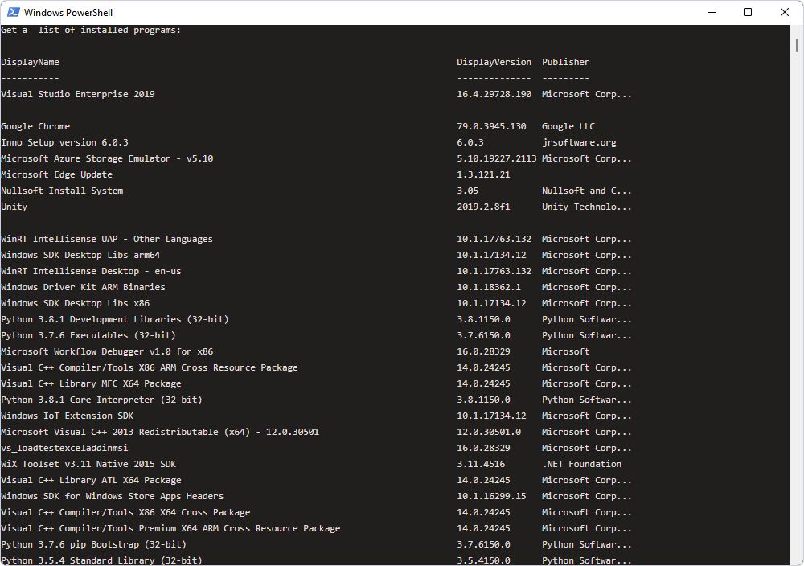Viewport: 804px width, 566px height.
Task: Click version 10.1.18362.1
Action: (489, 287)
